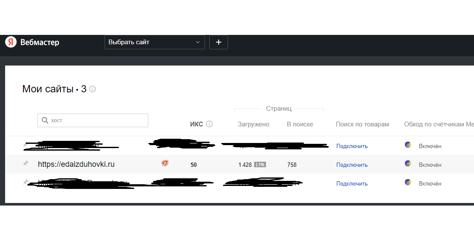Click Metrica icon in first site row
Image resolution: width=474 pixels, height=240 pixels.
[408, 145]
